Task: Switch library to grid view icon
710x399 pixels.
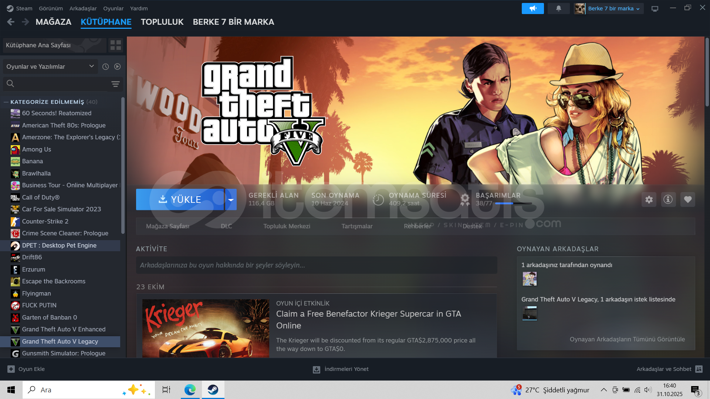Action: 115,45
